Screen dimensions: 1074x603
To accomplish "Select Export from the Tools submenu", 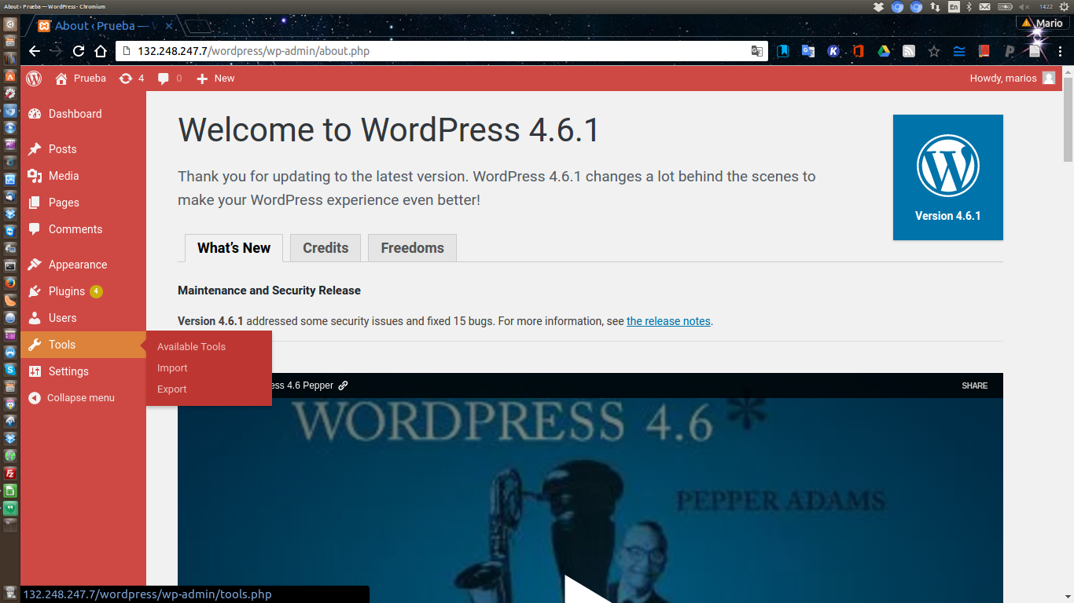I will (x=172, y=389).
